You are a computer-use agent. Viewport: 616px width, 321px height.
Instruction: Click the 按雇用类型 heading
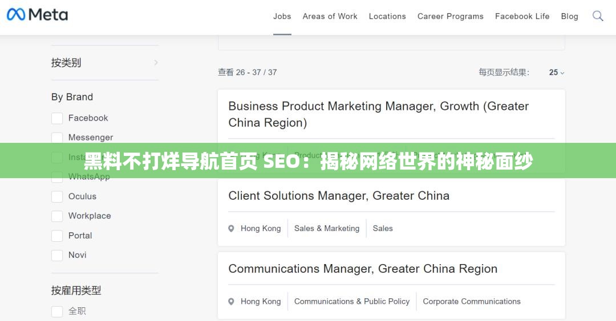click(76, 290)
